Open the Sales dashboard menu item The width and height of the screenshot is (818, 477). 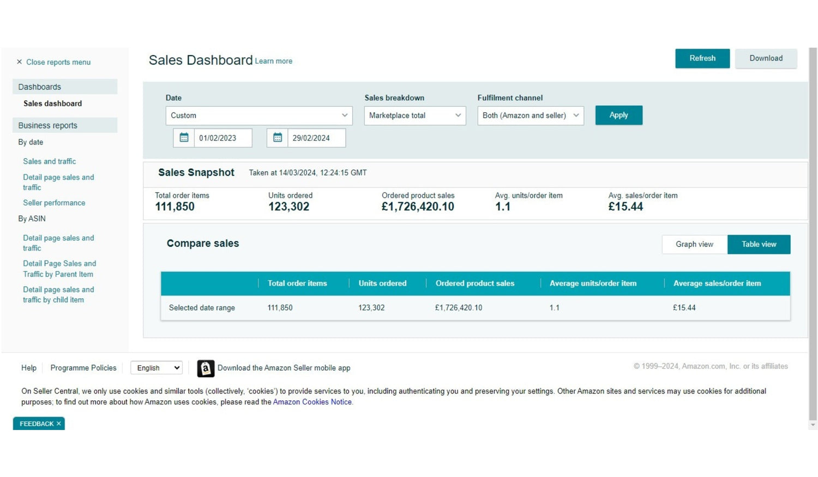click(52, 104)
